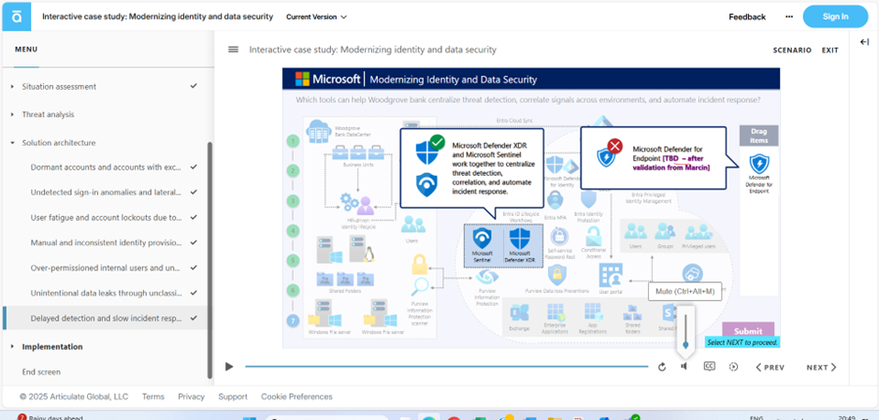Open Dormant accounts menu item
Viewport: 879px width, 420px height.
106,167
